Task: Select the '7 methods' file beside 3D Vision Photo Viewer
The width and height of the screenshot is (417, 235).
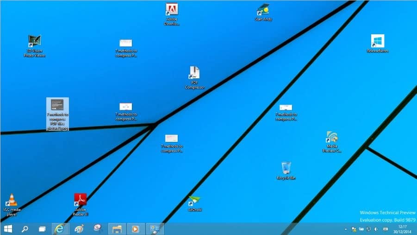Action: [126, 48]
